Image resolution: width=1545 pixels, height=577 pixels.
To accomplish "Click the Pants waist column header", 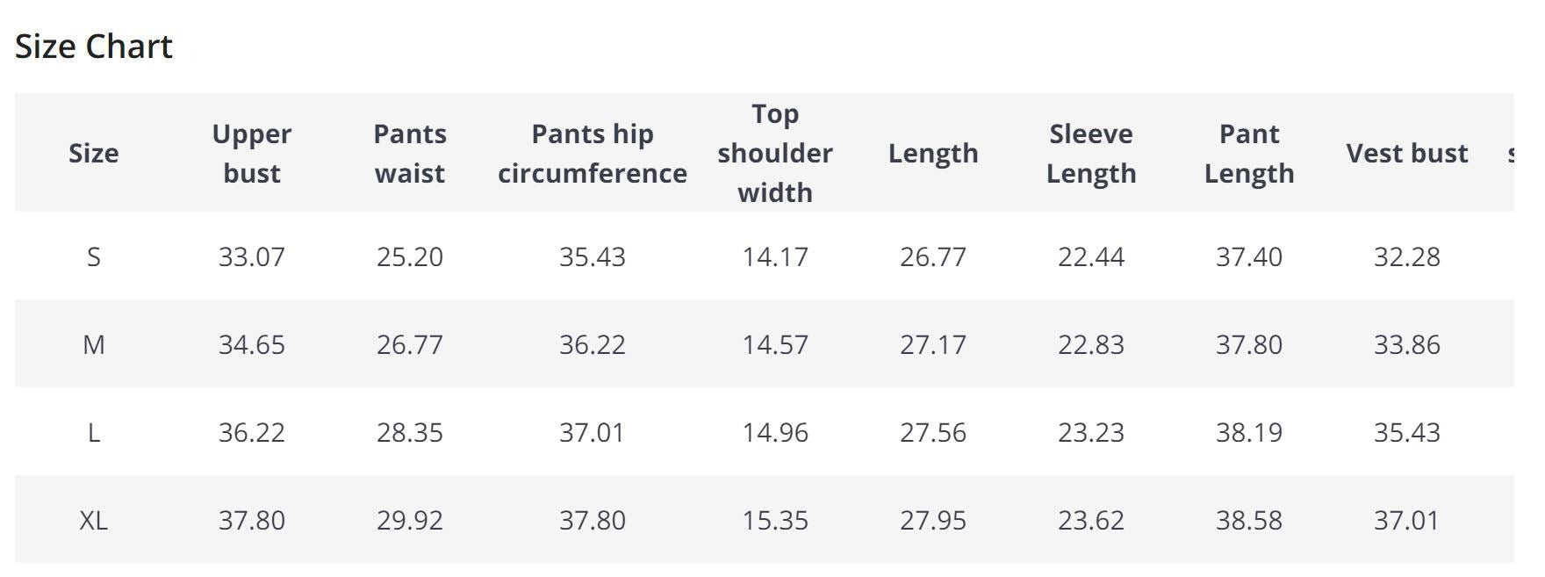I will pos(410,154).
